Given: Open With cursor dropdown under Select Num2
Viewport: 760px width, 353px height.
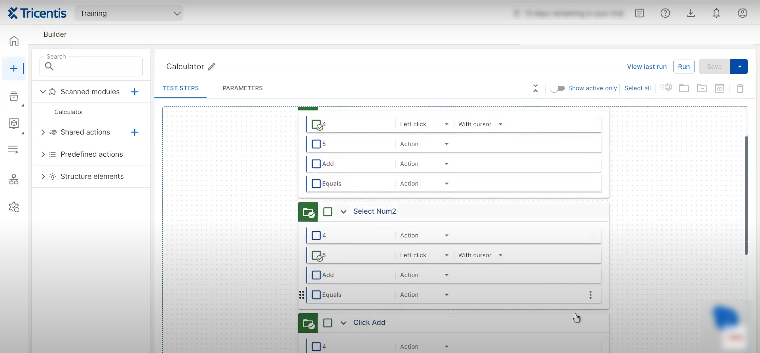Looking at the screenshot, I should [480, 255].
